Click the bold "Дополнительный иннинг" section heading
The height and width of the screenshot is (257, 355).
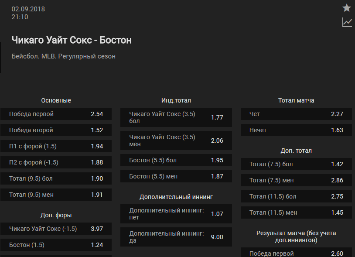176,197
